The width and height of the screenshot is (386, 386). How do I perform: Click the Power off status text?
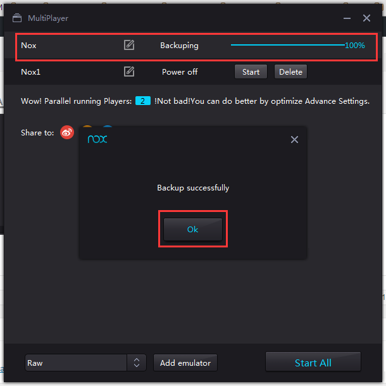click(x=180, y=72)
